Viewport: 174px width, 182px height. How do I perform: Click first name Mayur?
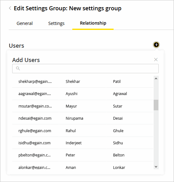[71, 106]
